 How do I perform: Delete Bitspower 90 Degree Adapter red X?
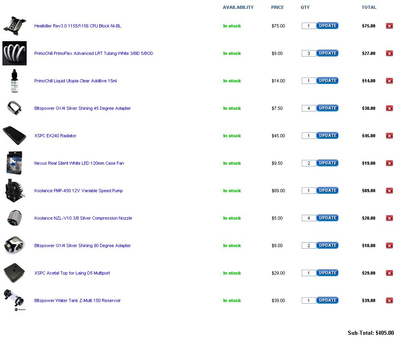click(x=389, y=246)
